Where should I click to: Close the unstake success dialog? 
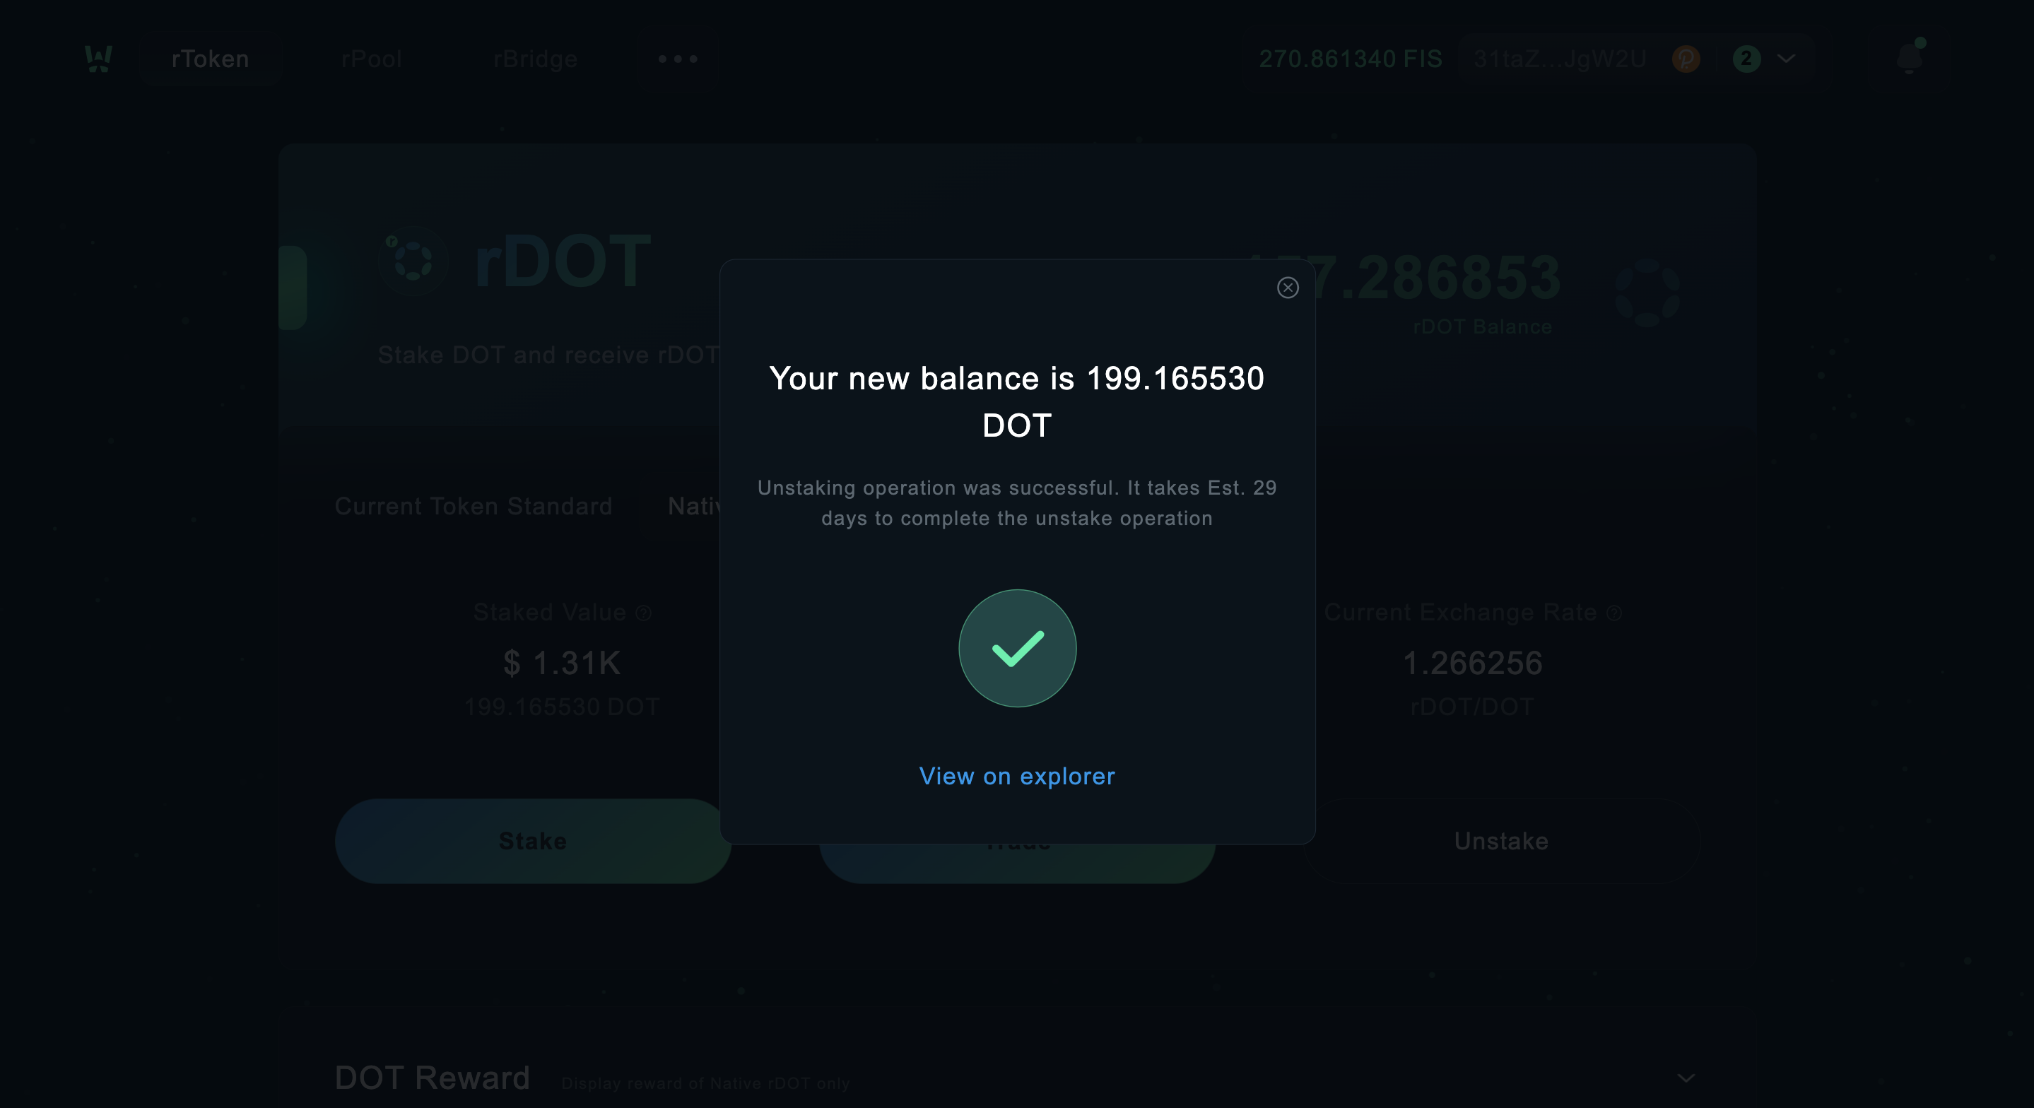pos(1288,288)
